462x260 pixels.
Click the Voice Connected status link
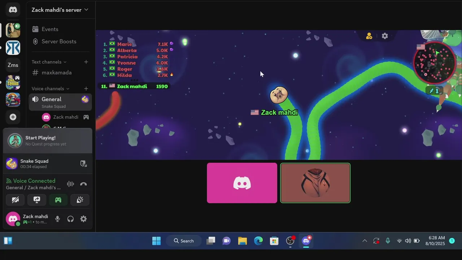click(34, 181)
